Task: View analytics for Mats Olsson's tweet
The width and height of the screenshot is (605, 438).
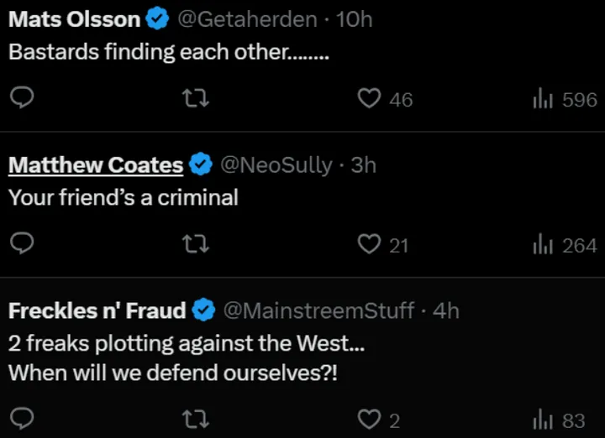Action: click(541, 99)
